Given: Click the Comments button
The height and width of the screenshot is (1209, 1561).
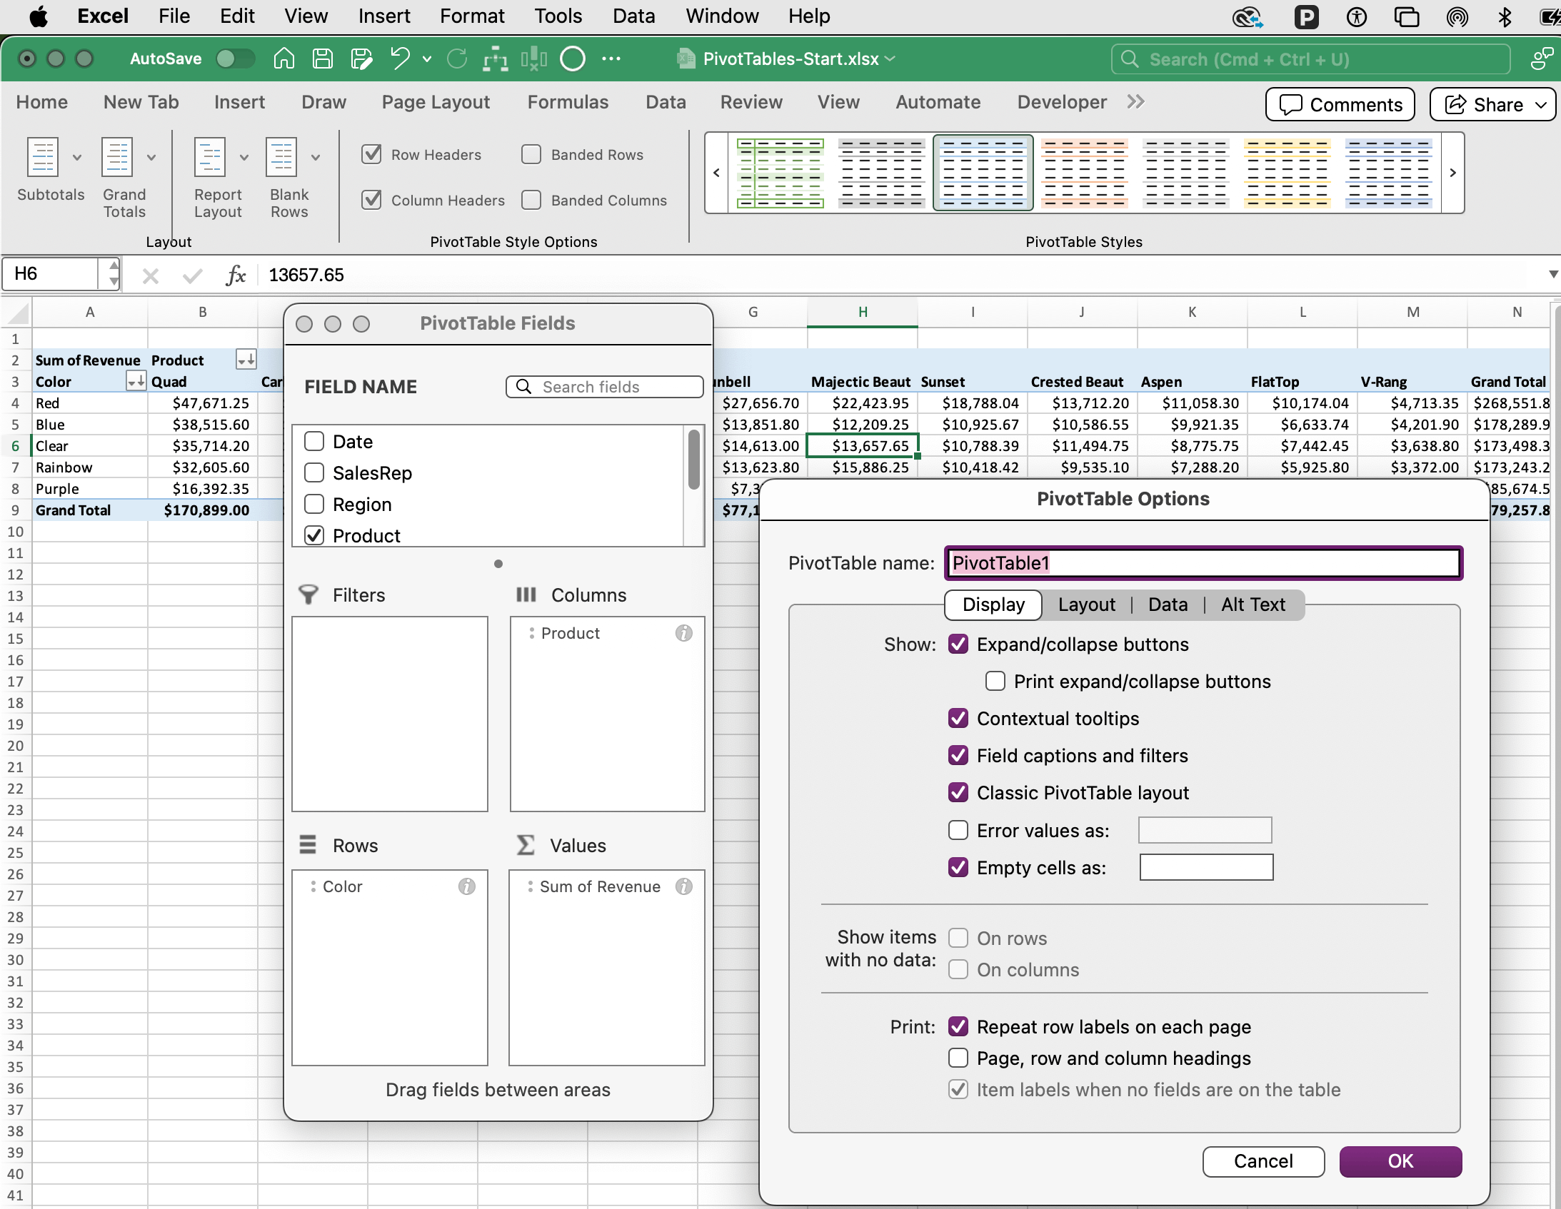Looking at the screenshot, I should 1340,104.
